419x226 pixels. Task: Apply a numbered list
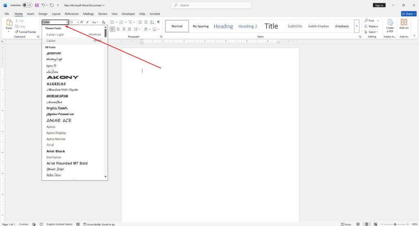coord(121,22)
